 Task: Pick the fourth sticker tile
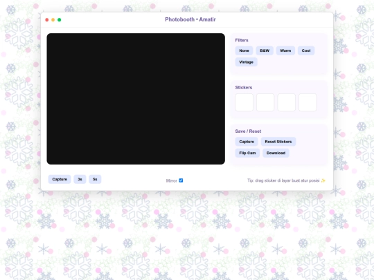pyautogui.click(x=308, y=102)
